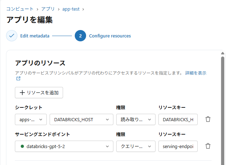Go to コンピュート in breadcrumb
The width and height of the screenshot is (231, 165).
(x=20, y=8)
